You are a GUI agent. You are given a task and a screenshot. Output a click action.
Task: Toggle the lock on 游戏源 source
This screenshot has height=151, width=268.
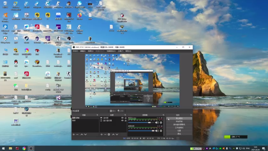tap(126, 118)
